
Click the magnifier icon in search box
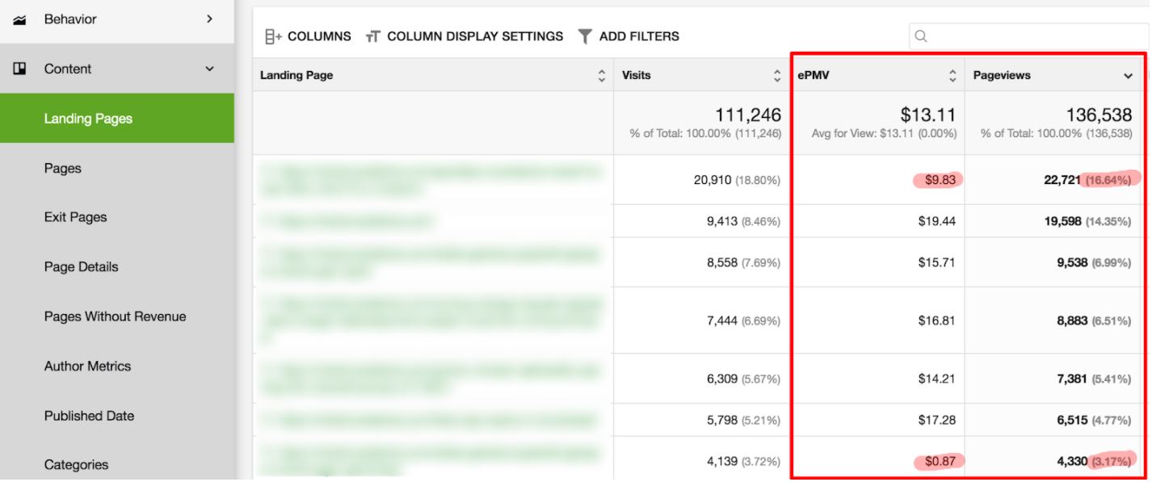coord(920,36)
